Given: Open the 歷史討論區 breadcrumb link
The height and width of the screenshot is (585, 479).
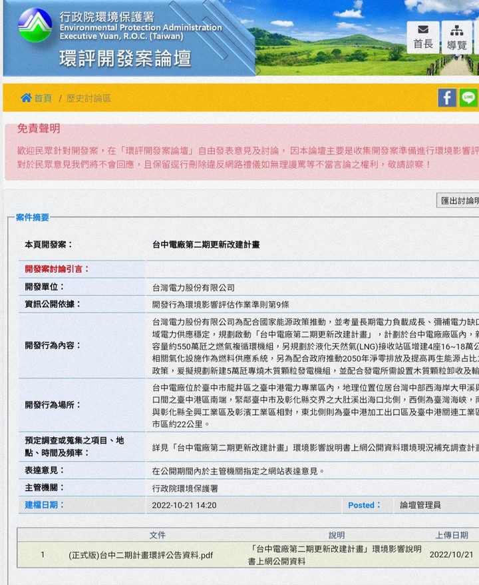Looking at the screenshot, I should pos(88,99).
